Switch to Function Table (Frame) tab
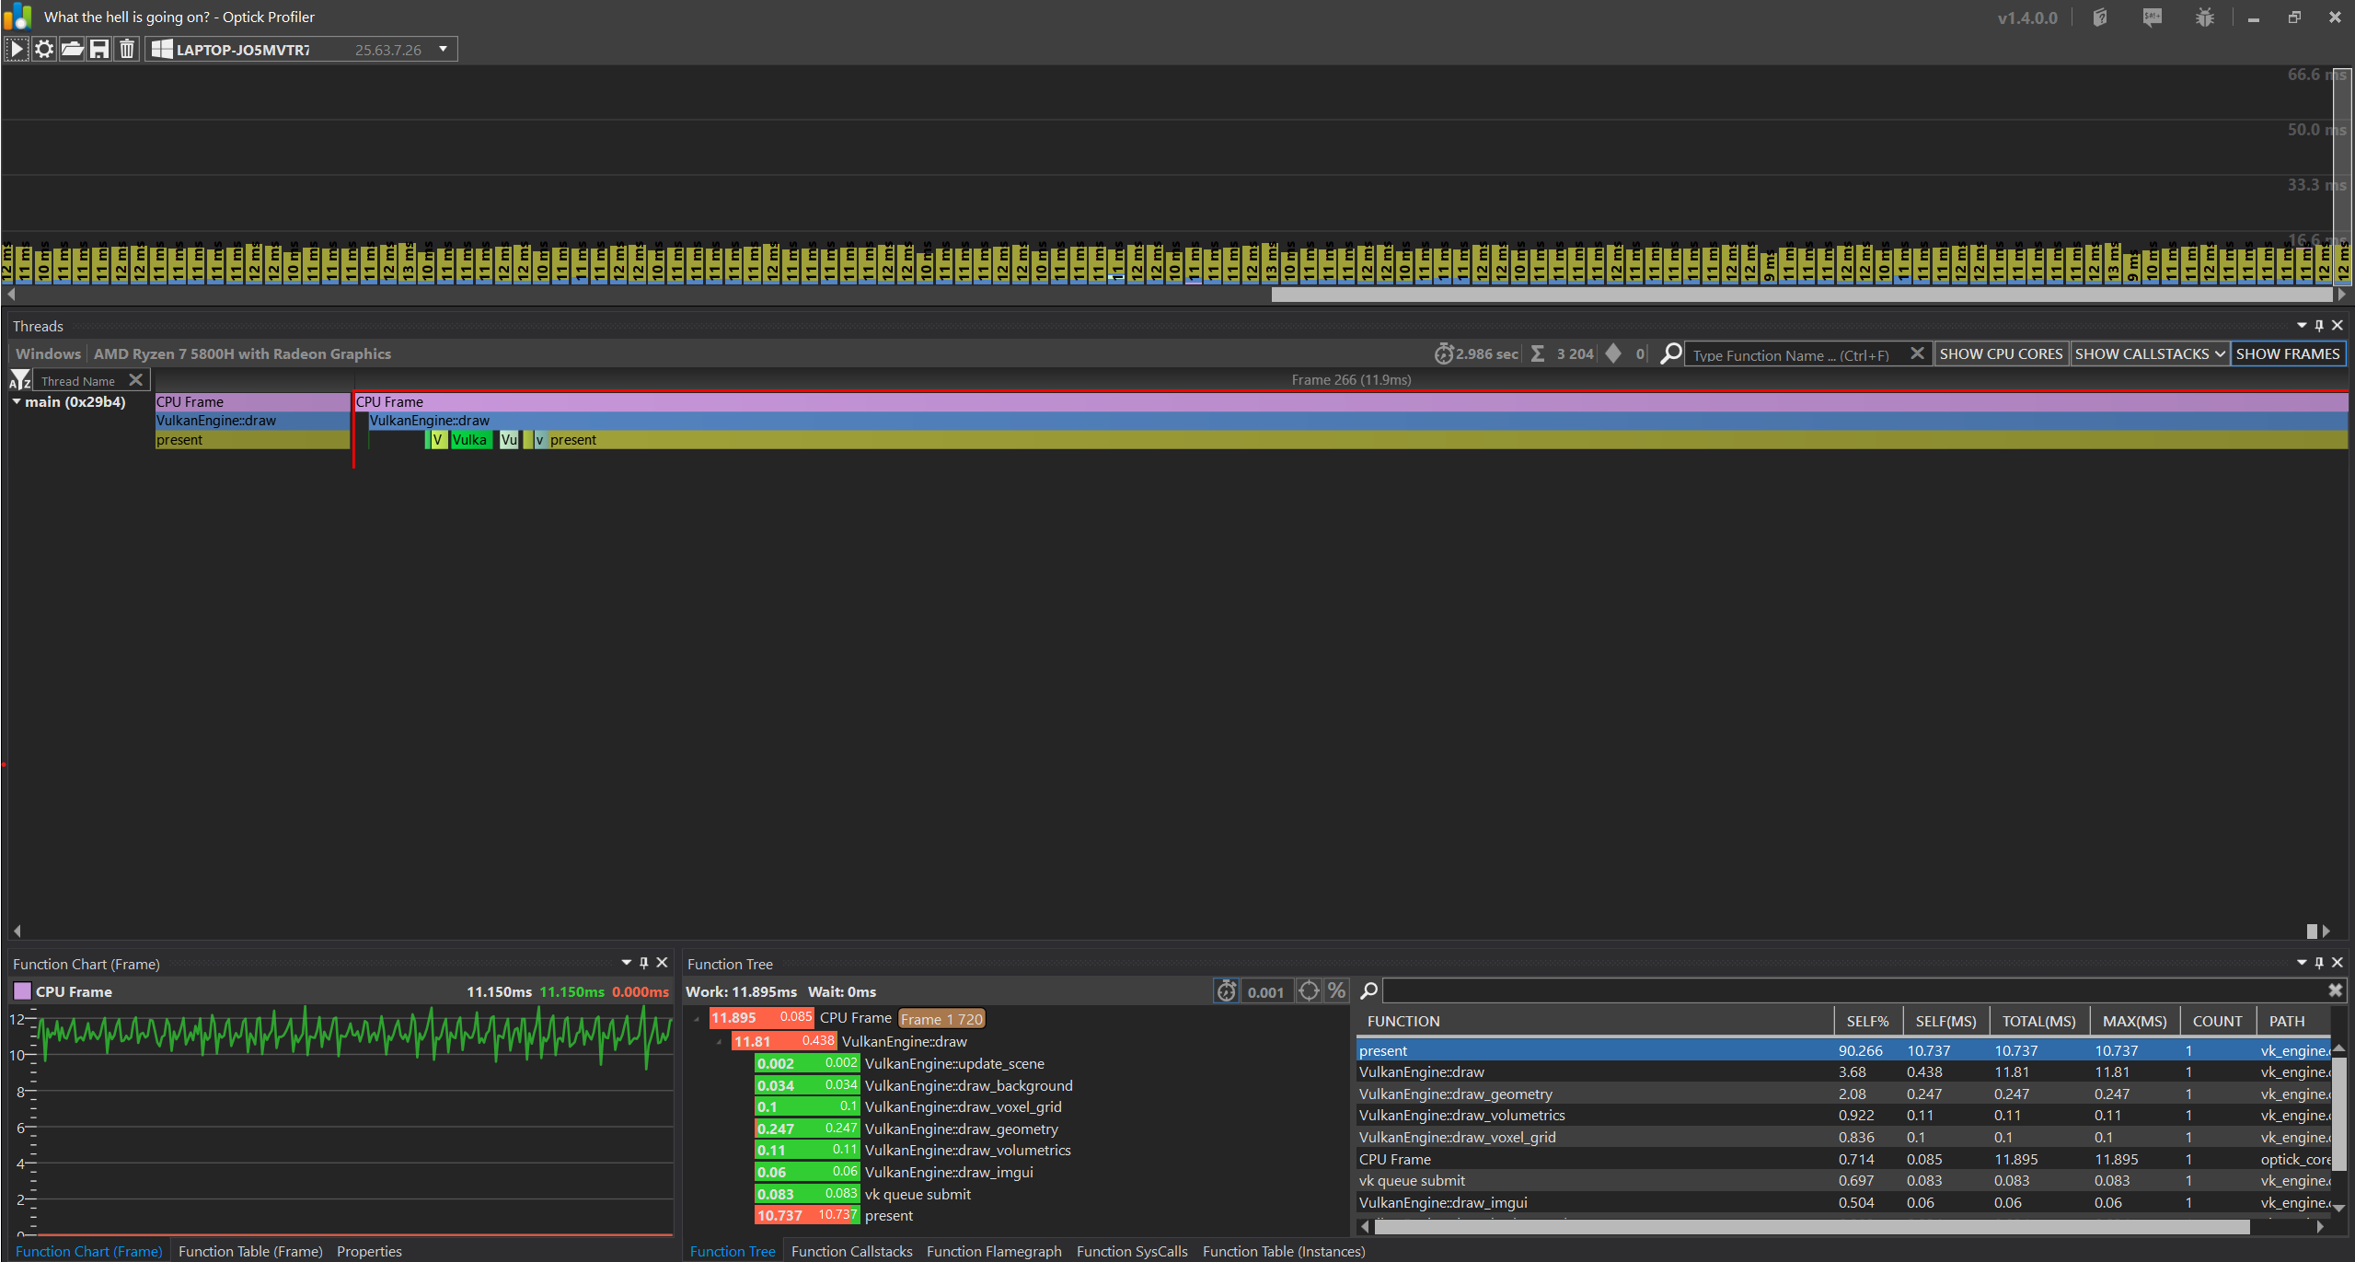The height and width of the screenshot is (1262, 2355). (x=250, y=1251)
